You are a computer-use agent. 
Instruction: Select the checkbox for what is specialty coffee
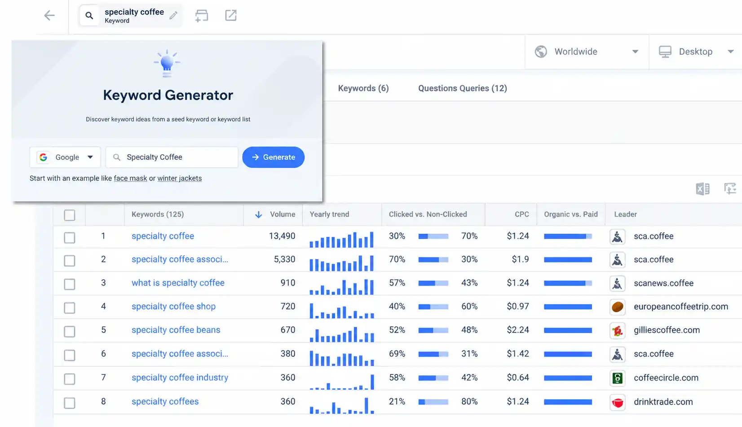(x=70, y=284)
